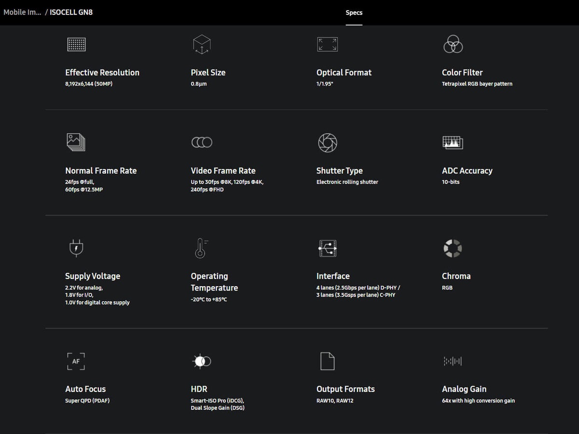Click the Optical Format heading
This screenshot has width=579, height=434.
(344, 72)
